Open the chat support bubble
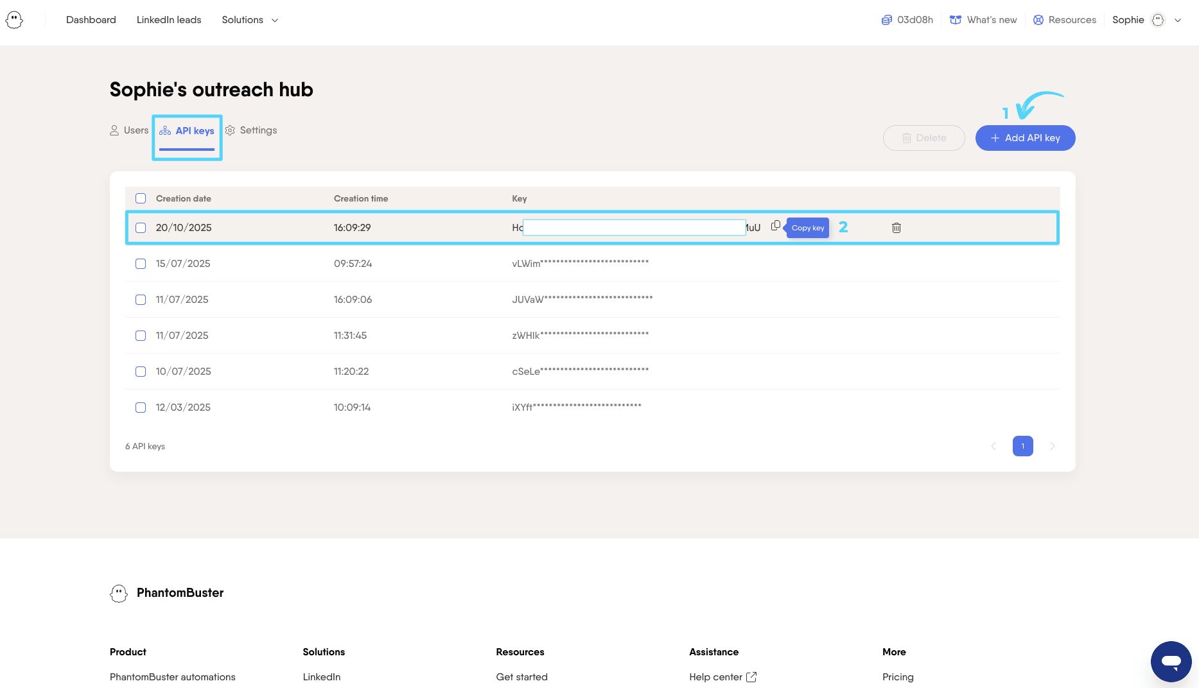The width and height of the screenshot is (1199, 688). (1171, 661)
